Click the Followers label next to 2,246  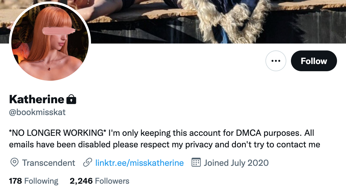(x=112, y=181)
